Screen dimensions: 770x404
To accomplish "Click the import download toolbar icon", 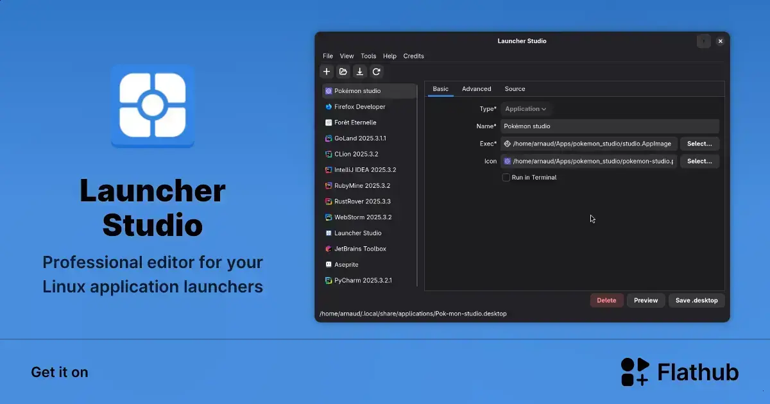I will pos(360,72).
